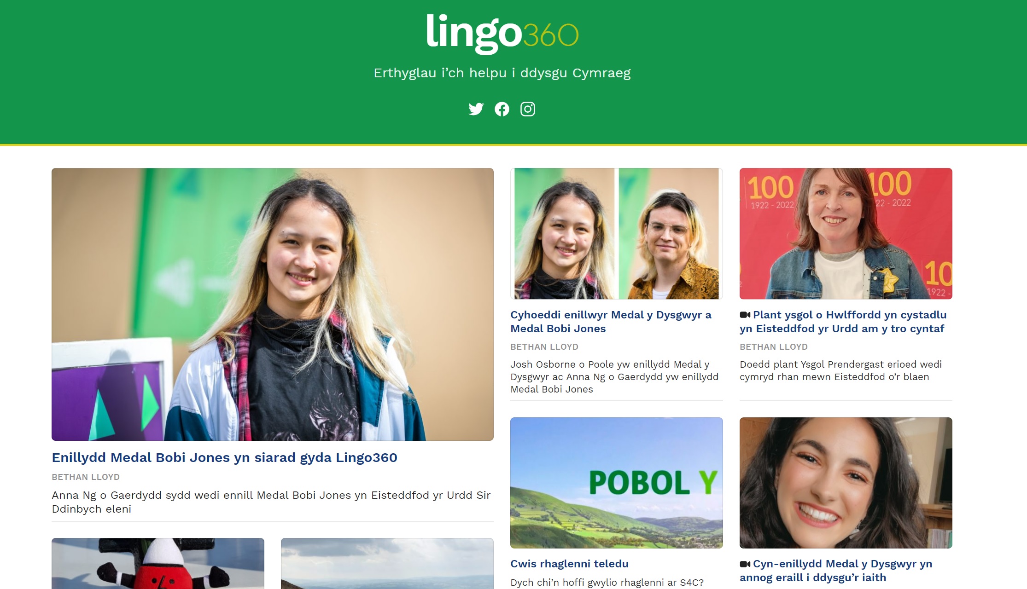Open 'Cyhoeddi enillwyr Medal y Dysgwyr' headline
The width and height of the screenshot is (1027, 589).
pyautogui.click(x=611, y=322)
